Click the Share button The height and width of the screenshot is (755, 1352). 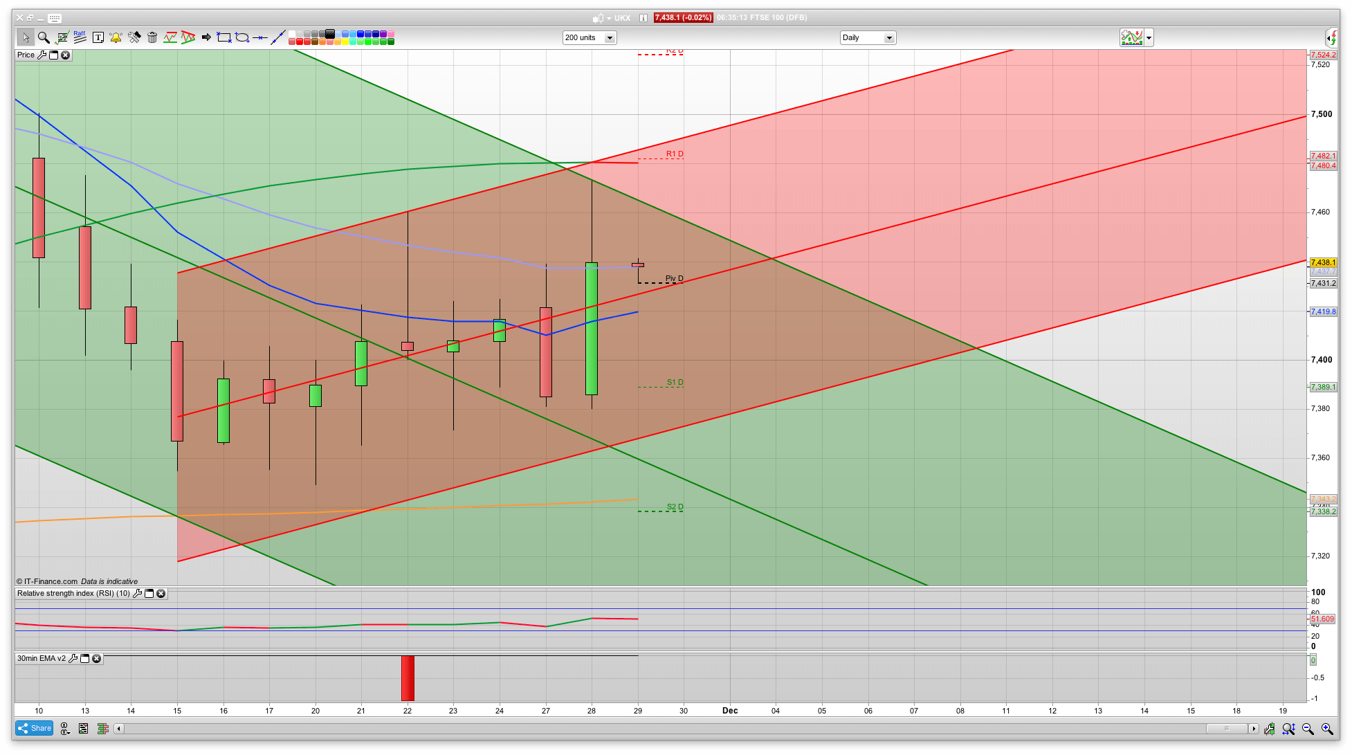click(35, 728)
